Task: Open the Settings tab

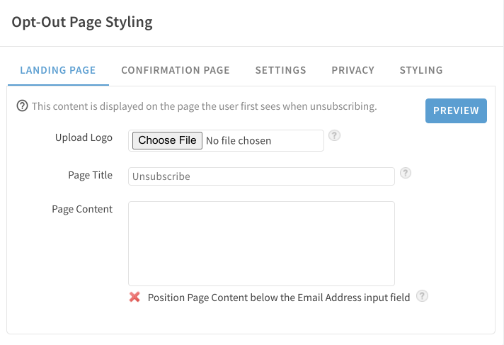Action: click(280, 70)
